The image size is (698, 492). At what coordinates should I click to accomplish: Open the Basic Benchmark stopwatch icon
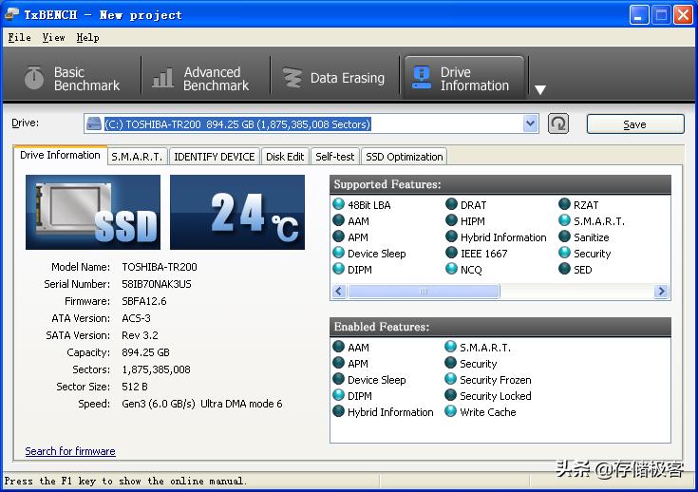[34, 79]
